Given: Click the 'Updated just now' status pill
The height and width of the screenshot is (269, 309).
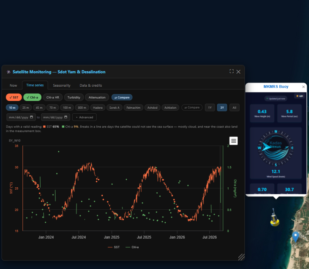Looking at the screenshot, I should pos(276,99).
